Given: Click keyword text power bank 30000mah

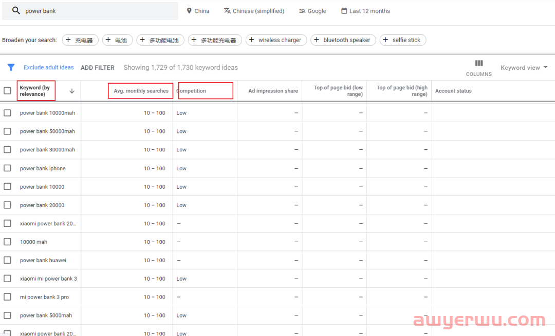Looking at the screenshot, I should [47, 150].
